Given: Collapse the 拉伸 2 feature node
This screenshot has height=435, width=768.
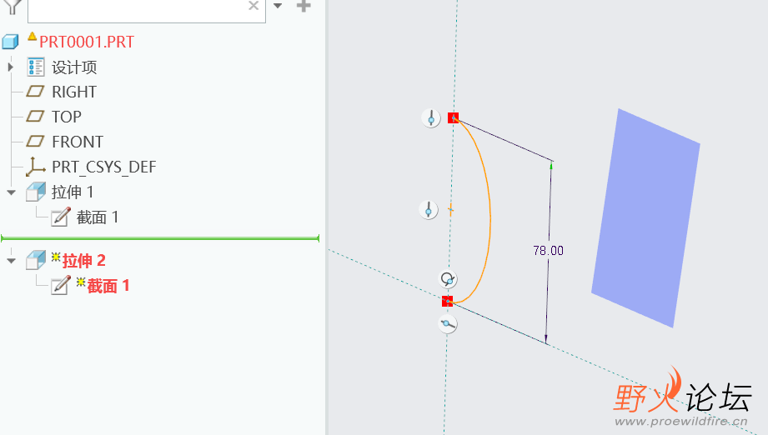Looking at the screenshot, I should tap(12, 261).
